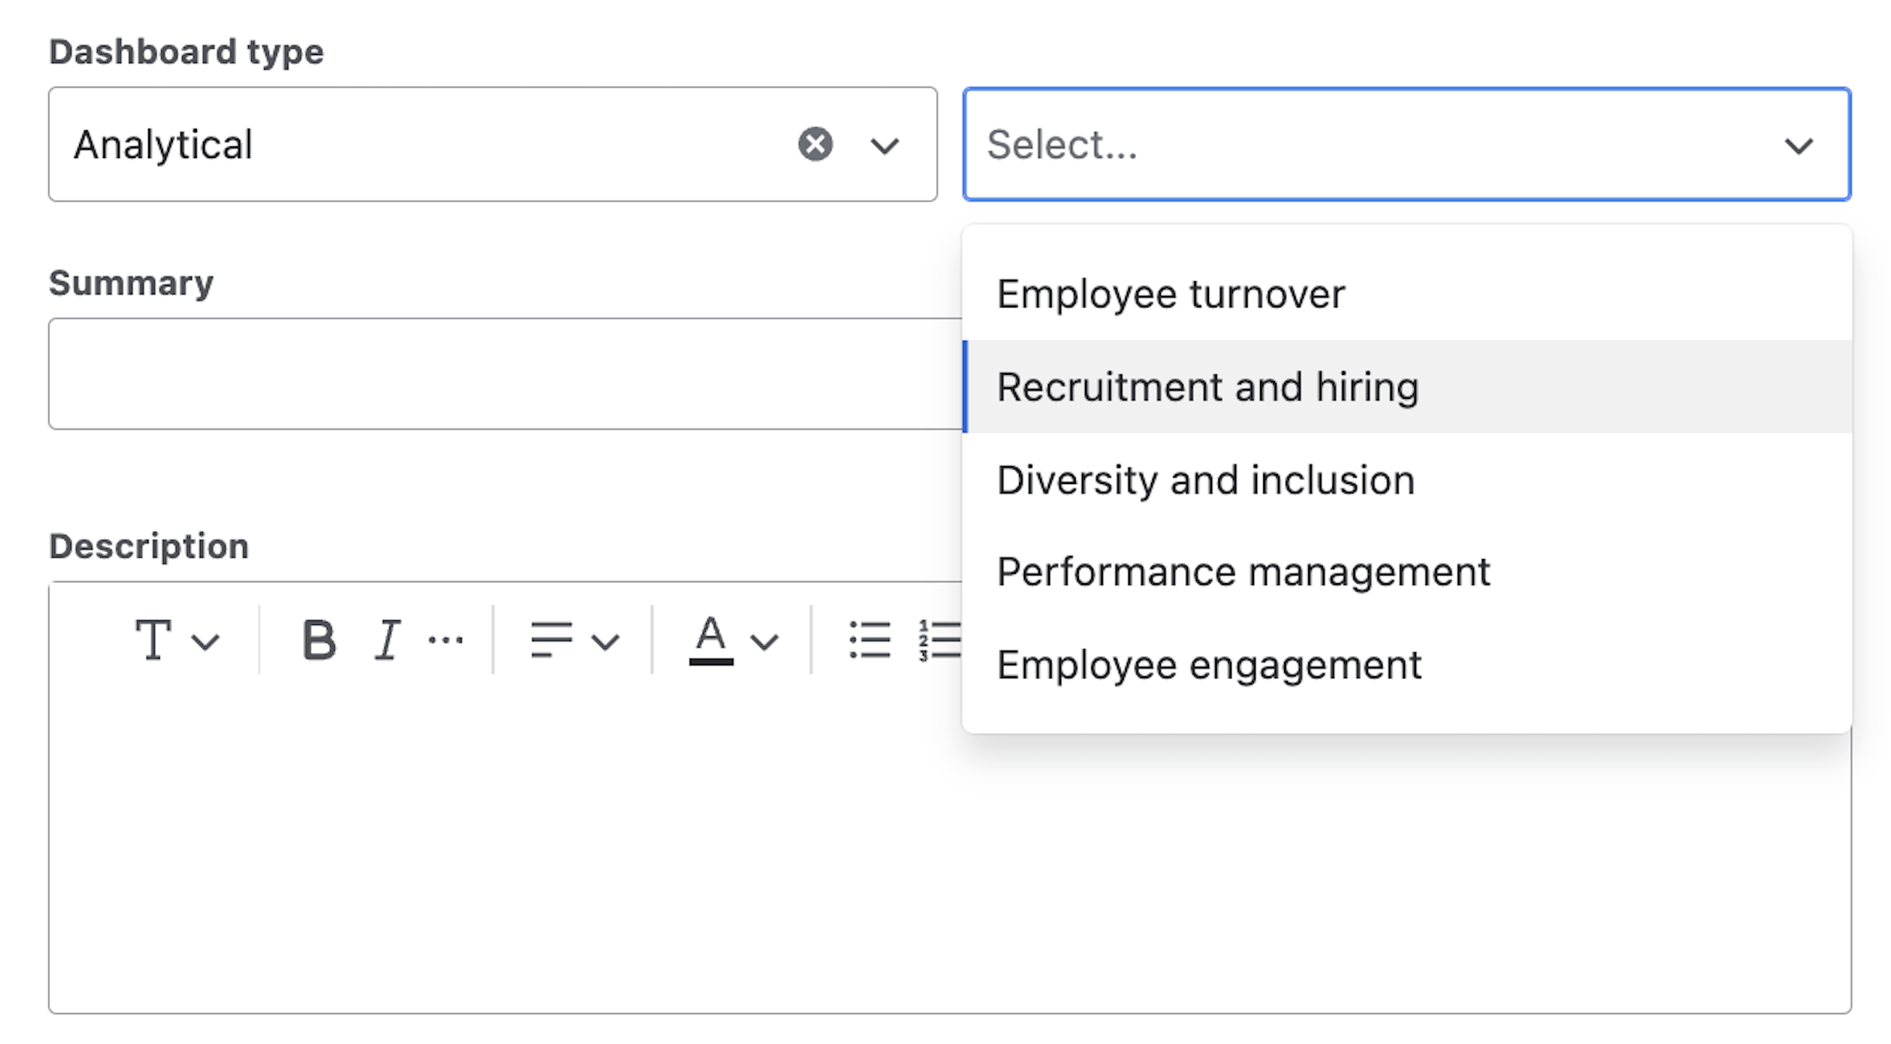Open the text color picker
Viewport: 1891px width, 1044px height.
coord(711,639)
